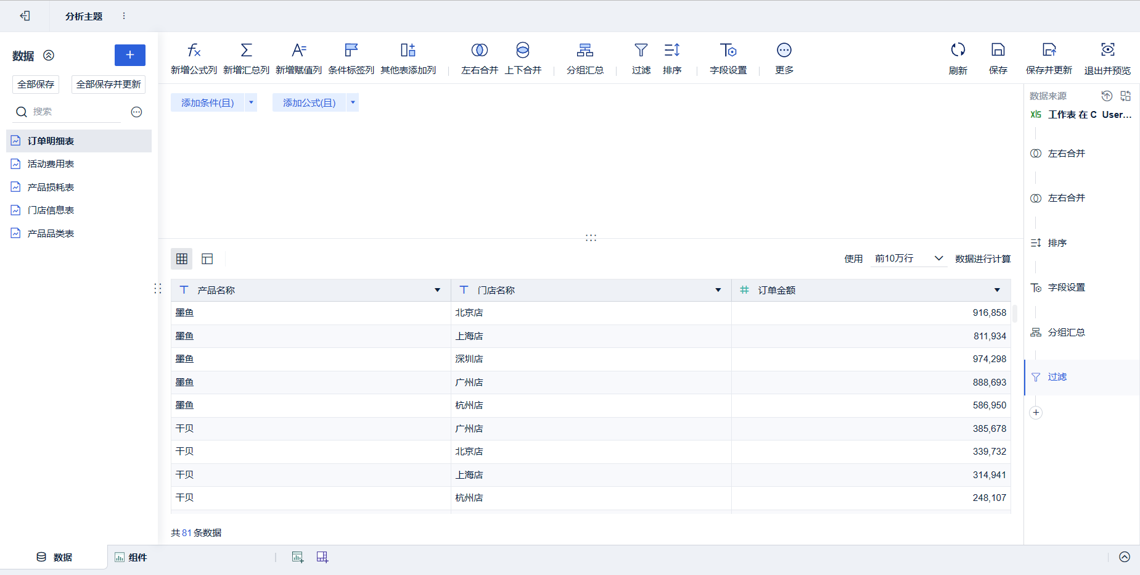The height and width of the screenshot is (575, 1140).
Task: Select the 排序 step in sidebar
Action: (1081, 242)
